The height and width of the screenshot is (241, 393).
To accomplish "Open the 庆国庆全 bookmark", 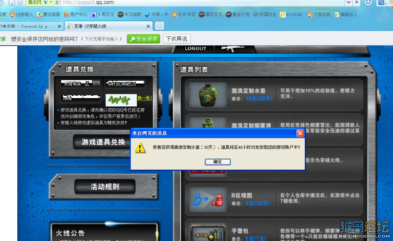I will click(x=264, y=15).
